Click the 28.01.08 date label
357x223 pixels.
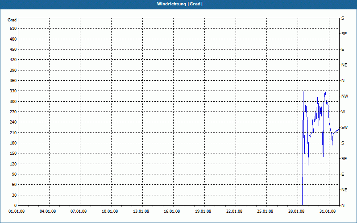296,211
